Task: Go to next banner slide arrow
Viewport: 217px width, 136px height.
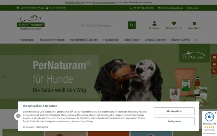Action: pos(213,77)
